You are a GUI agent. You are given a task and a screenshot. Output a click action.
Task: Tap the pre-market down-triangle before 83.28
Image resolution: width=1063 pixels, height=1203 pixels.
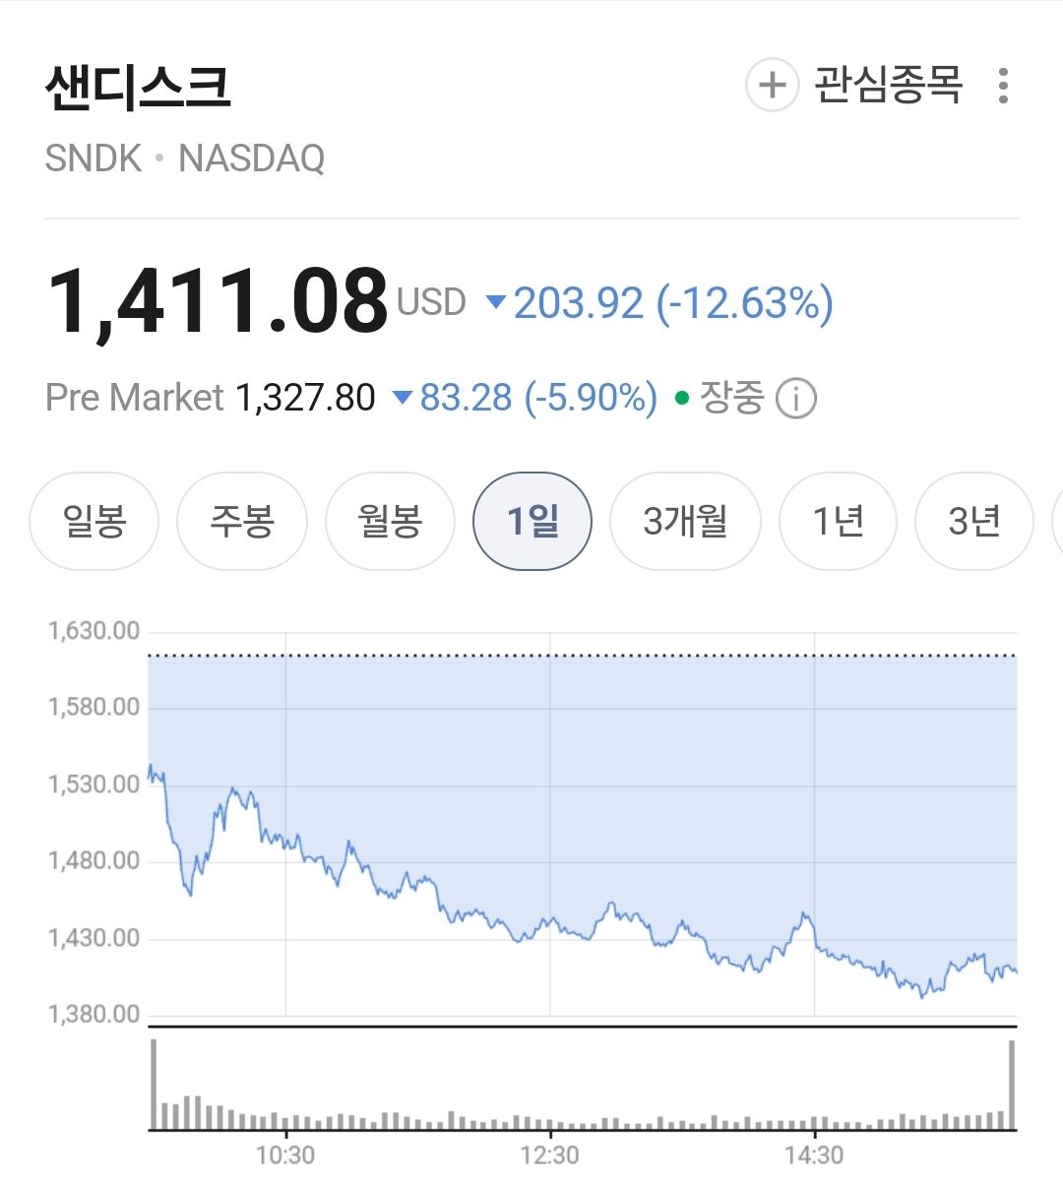(x=402, y=398)
